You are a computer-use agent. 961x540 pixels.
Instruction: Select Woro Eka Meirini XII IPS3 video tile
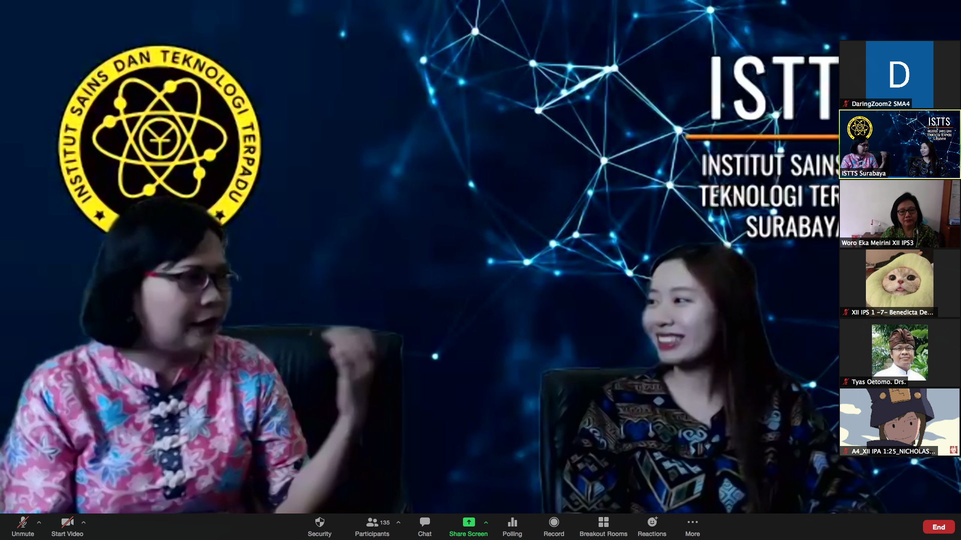(x=899, y=213)
